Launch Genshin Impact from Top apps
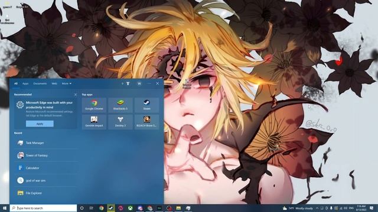The height and width of the screenshot is (212, 378). tap(94, 122)
